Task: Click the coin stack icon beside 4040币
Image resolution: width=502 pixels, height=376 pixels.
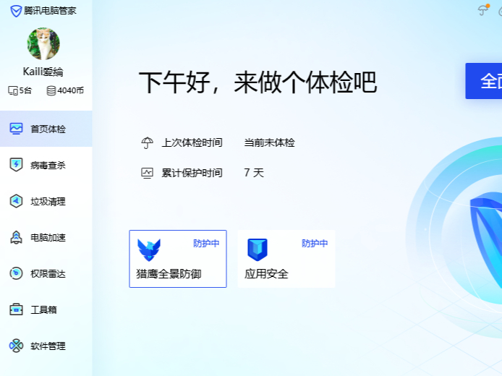Action: pyautogui.click(x=51, y=91)
